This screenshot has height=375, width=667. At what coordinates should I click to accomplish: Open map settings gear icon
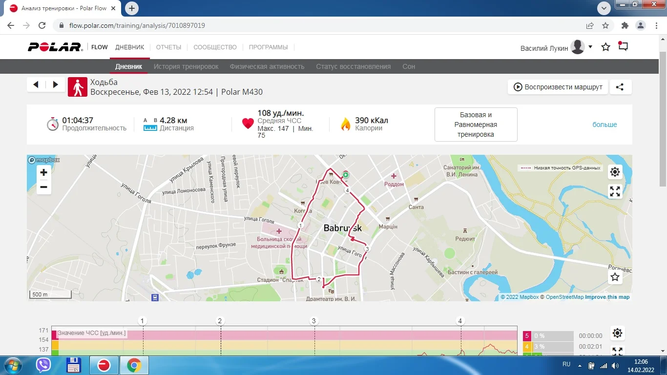coord(615,172)
